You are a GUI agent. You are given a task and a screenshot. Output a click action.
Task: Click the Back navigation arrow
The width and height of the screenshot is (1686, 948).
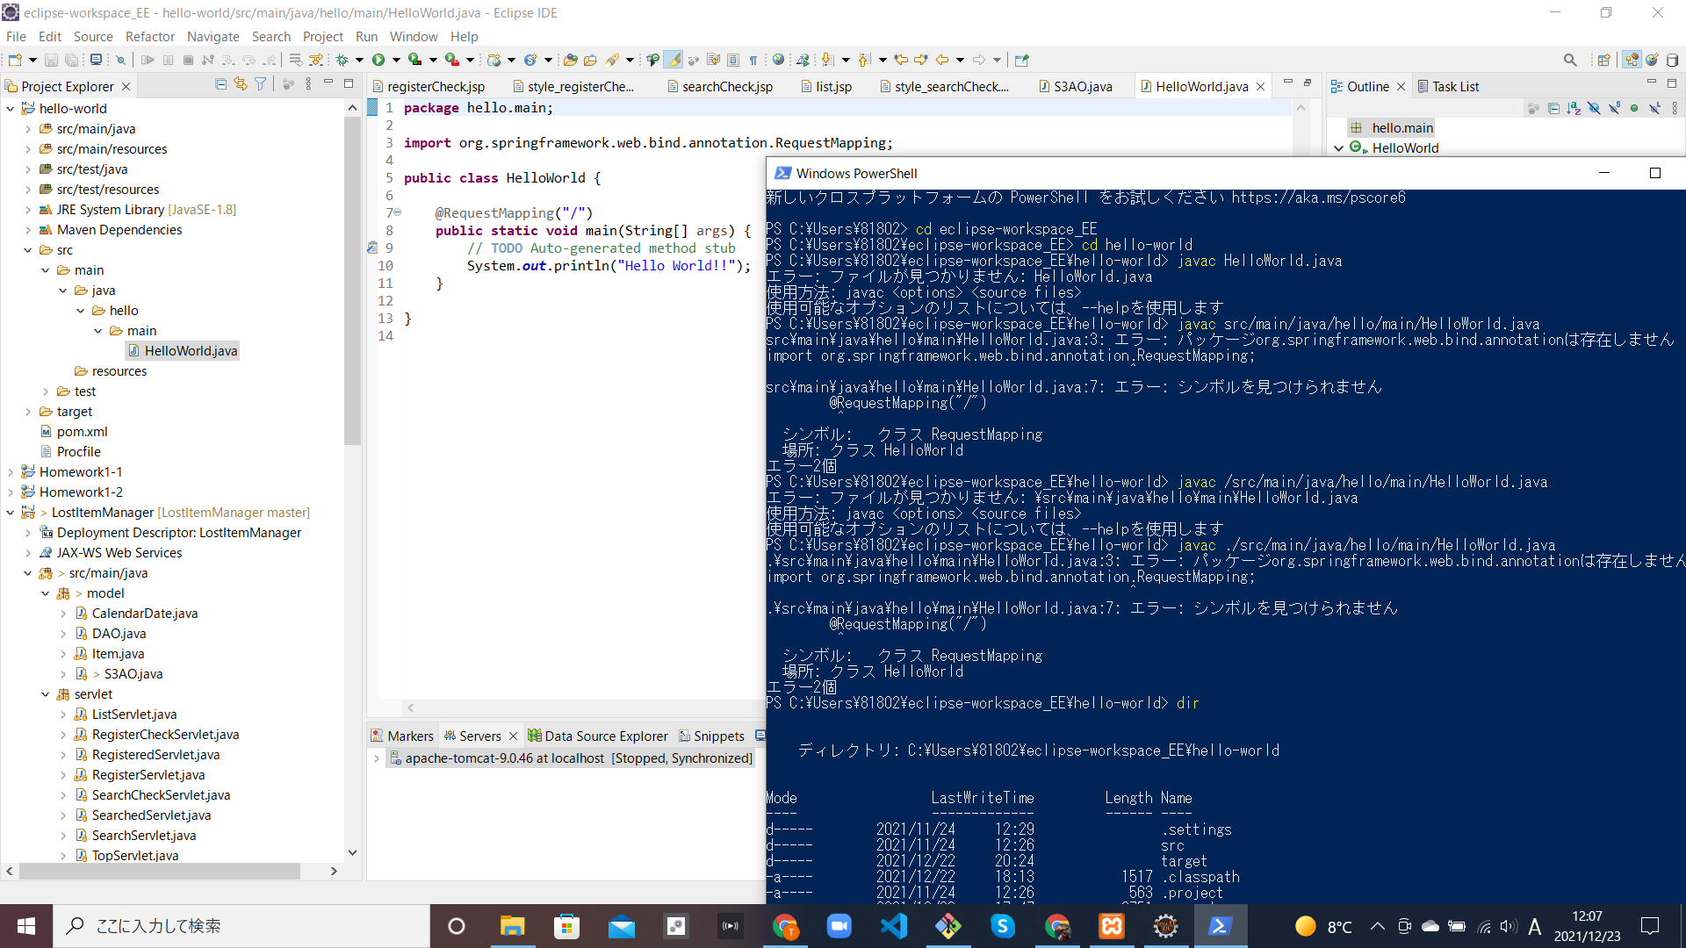pyautogui.click(x=942, y=60)
